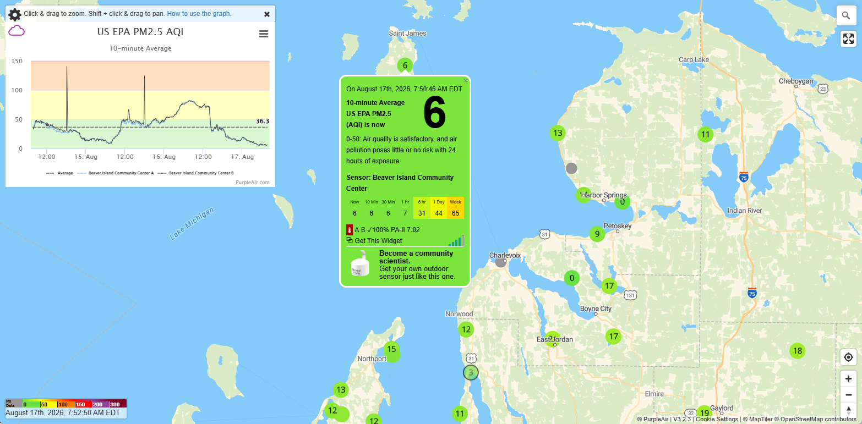This screenshot has height=424, width=862.
Task: Select gray no-data marker at Charlevoix
Action: pos(500,262)
